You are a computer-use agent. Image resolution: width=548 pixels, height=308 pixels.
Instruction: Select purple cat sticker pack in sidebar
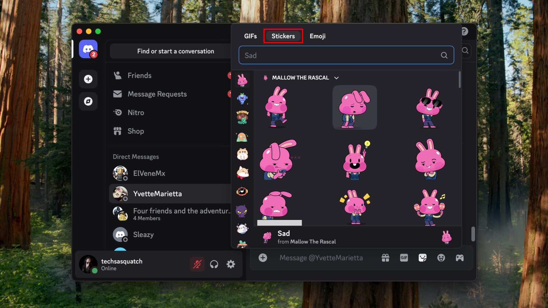point(242,211)
